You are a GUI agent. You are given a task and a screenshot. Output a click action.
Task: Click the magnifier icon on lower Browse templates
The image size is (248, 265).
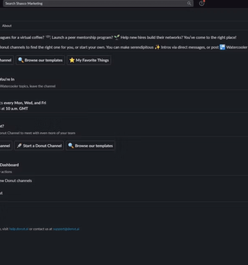click(71, 145)
